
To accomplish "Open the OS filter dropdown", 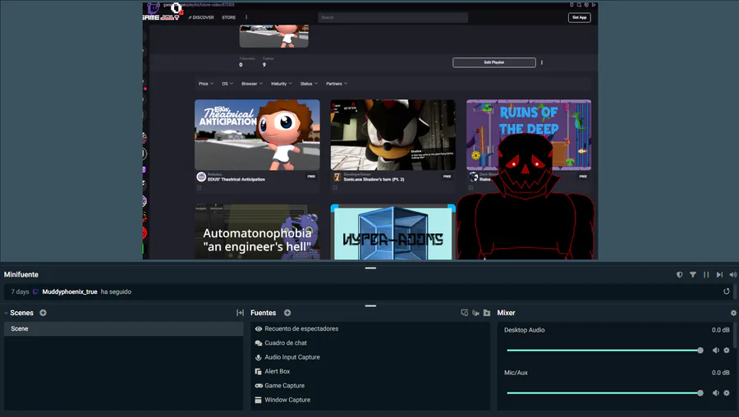I will pos(227,84).
